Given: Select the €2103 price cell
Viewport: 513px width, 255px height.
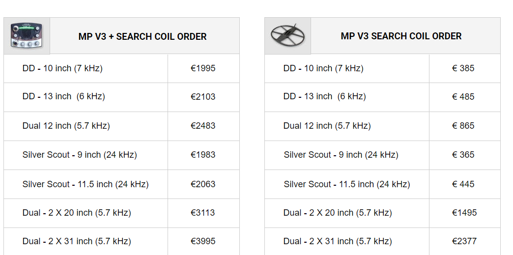Looking at the screenshot, I should pos(203,97).
